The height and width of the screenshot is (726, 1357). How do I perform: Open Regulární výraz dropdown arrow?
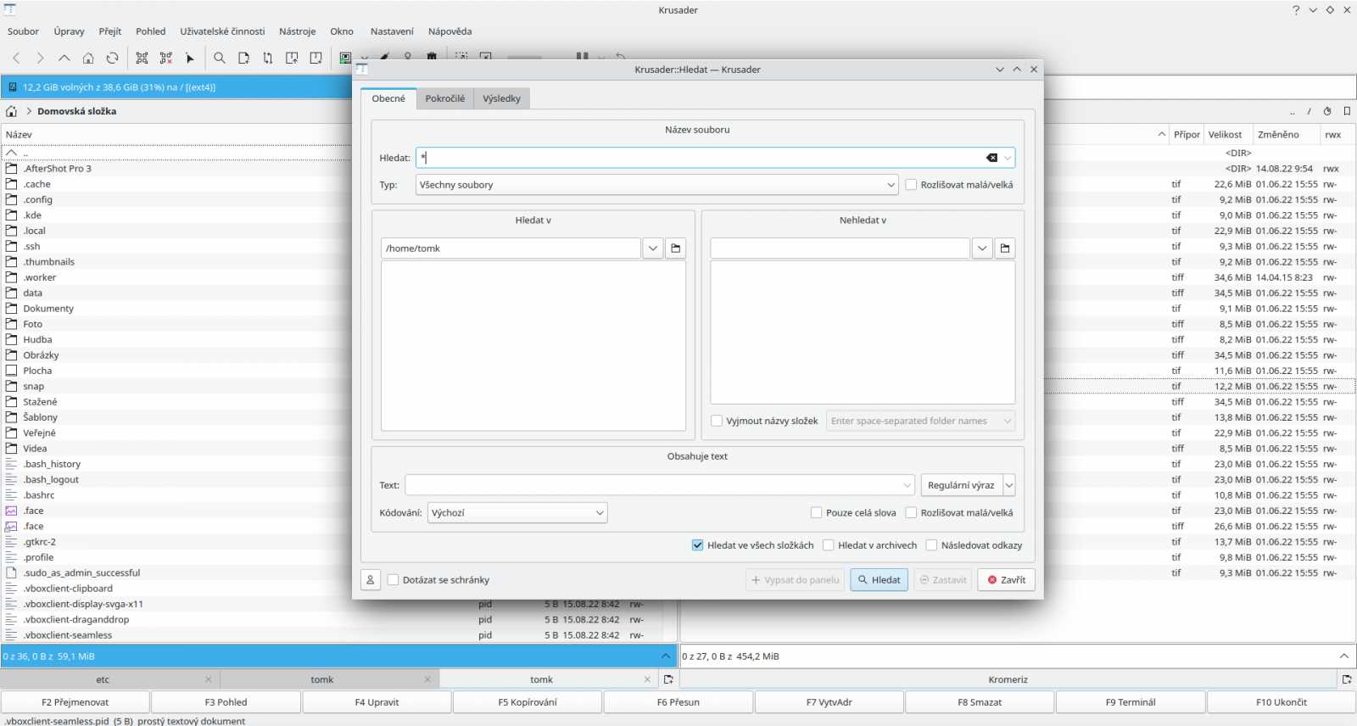click(x=1009, y=485)
